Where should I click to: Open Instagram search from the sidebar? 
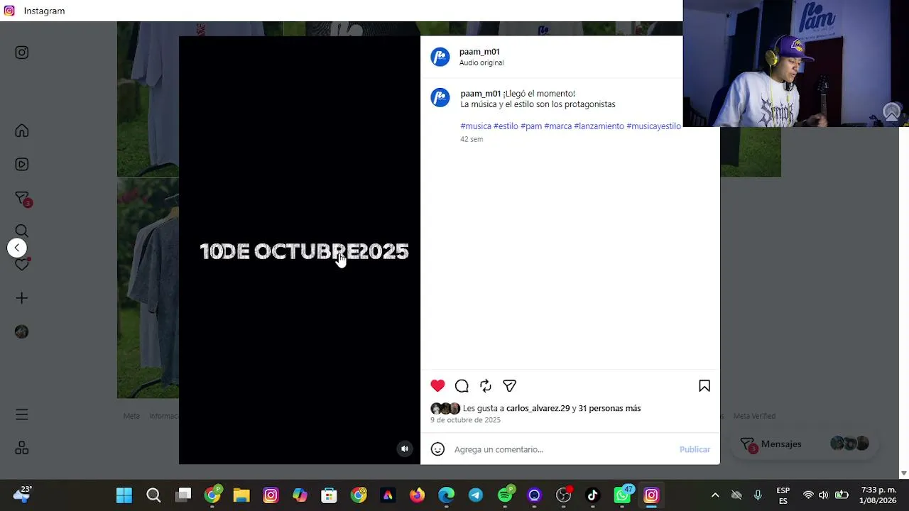(x=22, y=231)
